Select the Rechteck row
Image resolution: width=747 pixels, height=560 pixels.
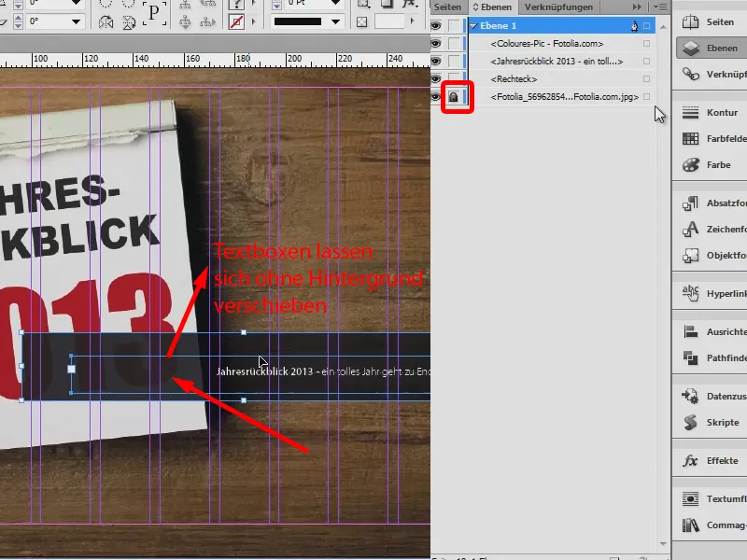(562, 78)
